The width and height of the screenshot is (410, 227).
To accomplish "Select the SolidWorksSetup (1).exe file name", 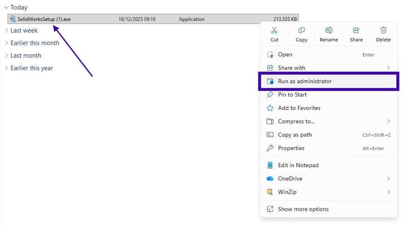I will coord(44,19).
